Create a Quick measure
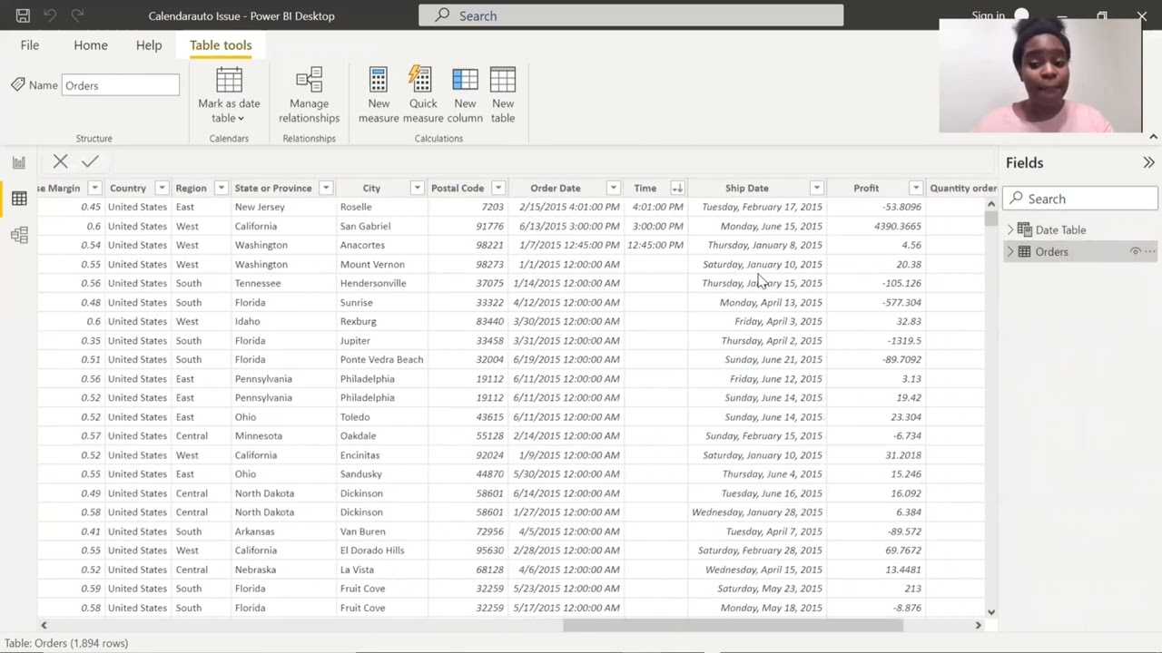This screenshot has width=1162, height=653. pyautogui.click(x=422, y=95)
